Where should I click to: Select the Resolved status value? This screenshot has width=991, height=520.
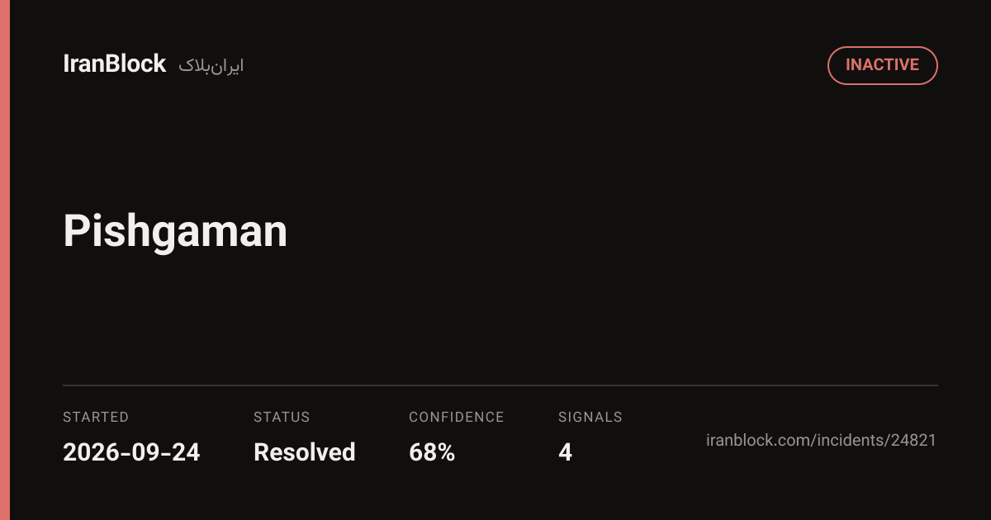(x=305, y=452)
